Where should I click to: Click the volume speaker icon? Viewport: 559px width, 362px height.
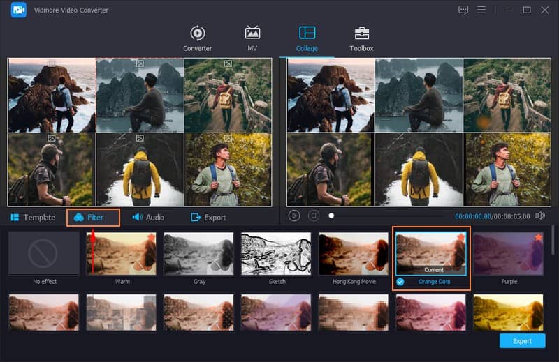coord(540,216)
